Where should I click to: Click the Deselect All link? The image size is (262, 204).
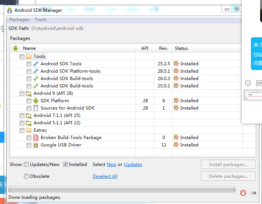click(x=105, y=176)
